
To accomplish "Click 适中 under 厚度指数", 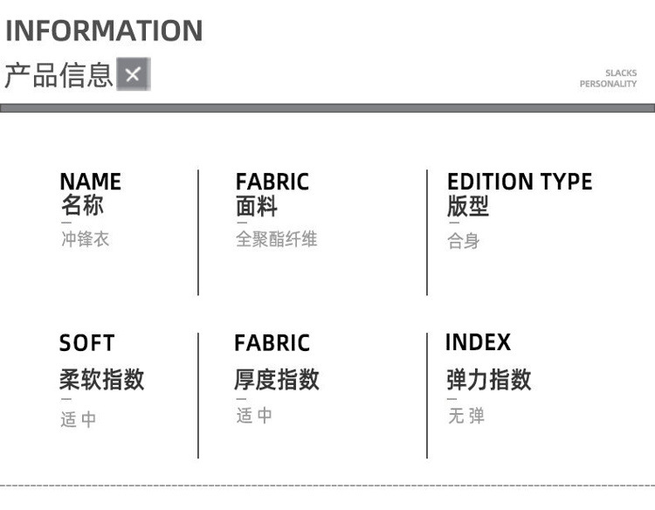I will pos(254,416).
